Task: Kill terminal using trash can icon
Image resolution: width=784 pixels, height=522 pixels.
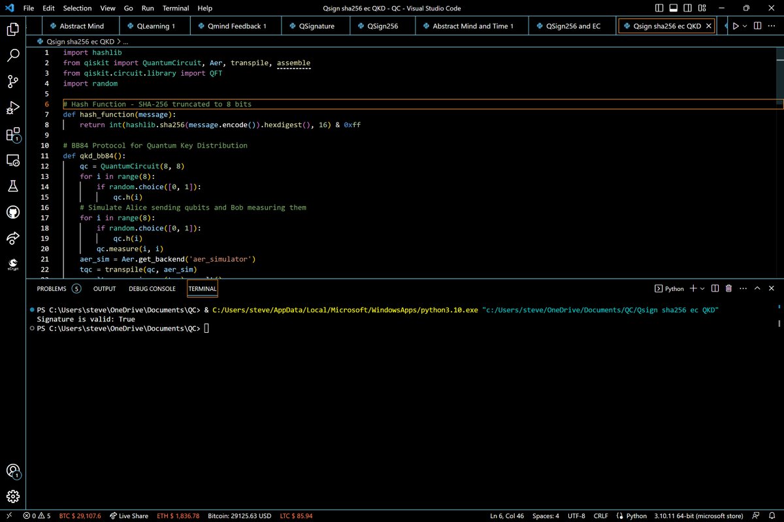Action: (x=728, y=288)
